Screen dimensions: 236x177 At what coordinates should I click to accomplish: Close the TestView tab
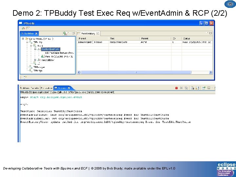coord(36,33)
